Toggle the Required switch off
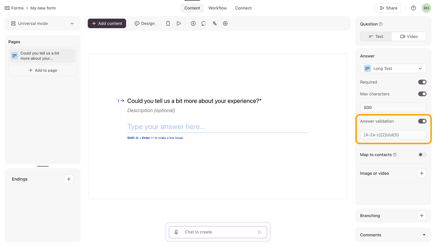436x247 pixels. pos(422,82)
